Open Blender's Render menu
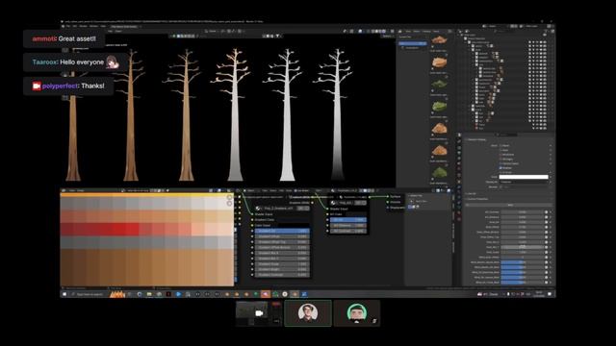Screen dimensions: 616x346 (84, 26)
